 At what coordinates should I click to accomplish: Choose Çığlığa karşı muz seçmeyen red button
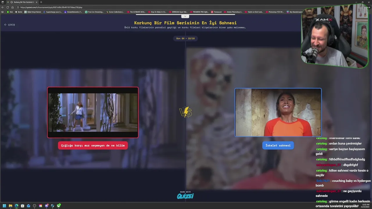[x=93, y=145]
